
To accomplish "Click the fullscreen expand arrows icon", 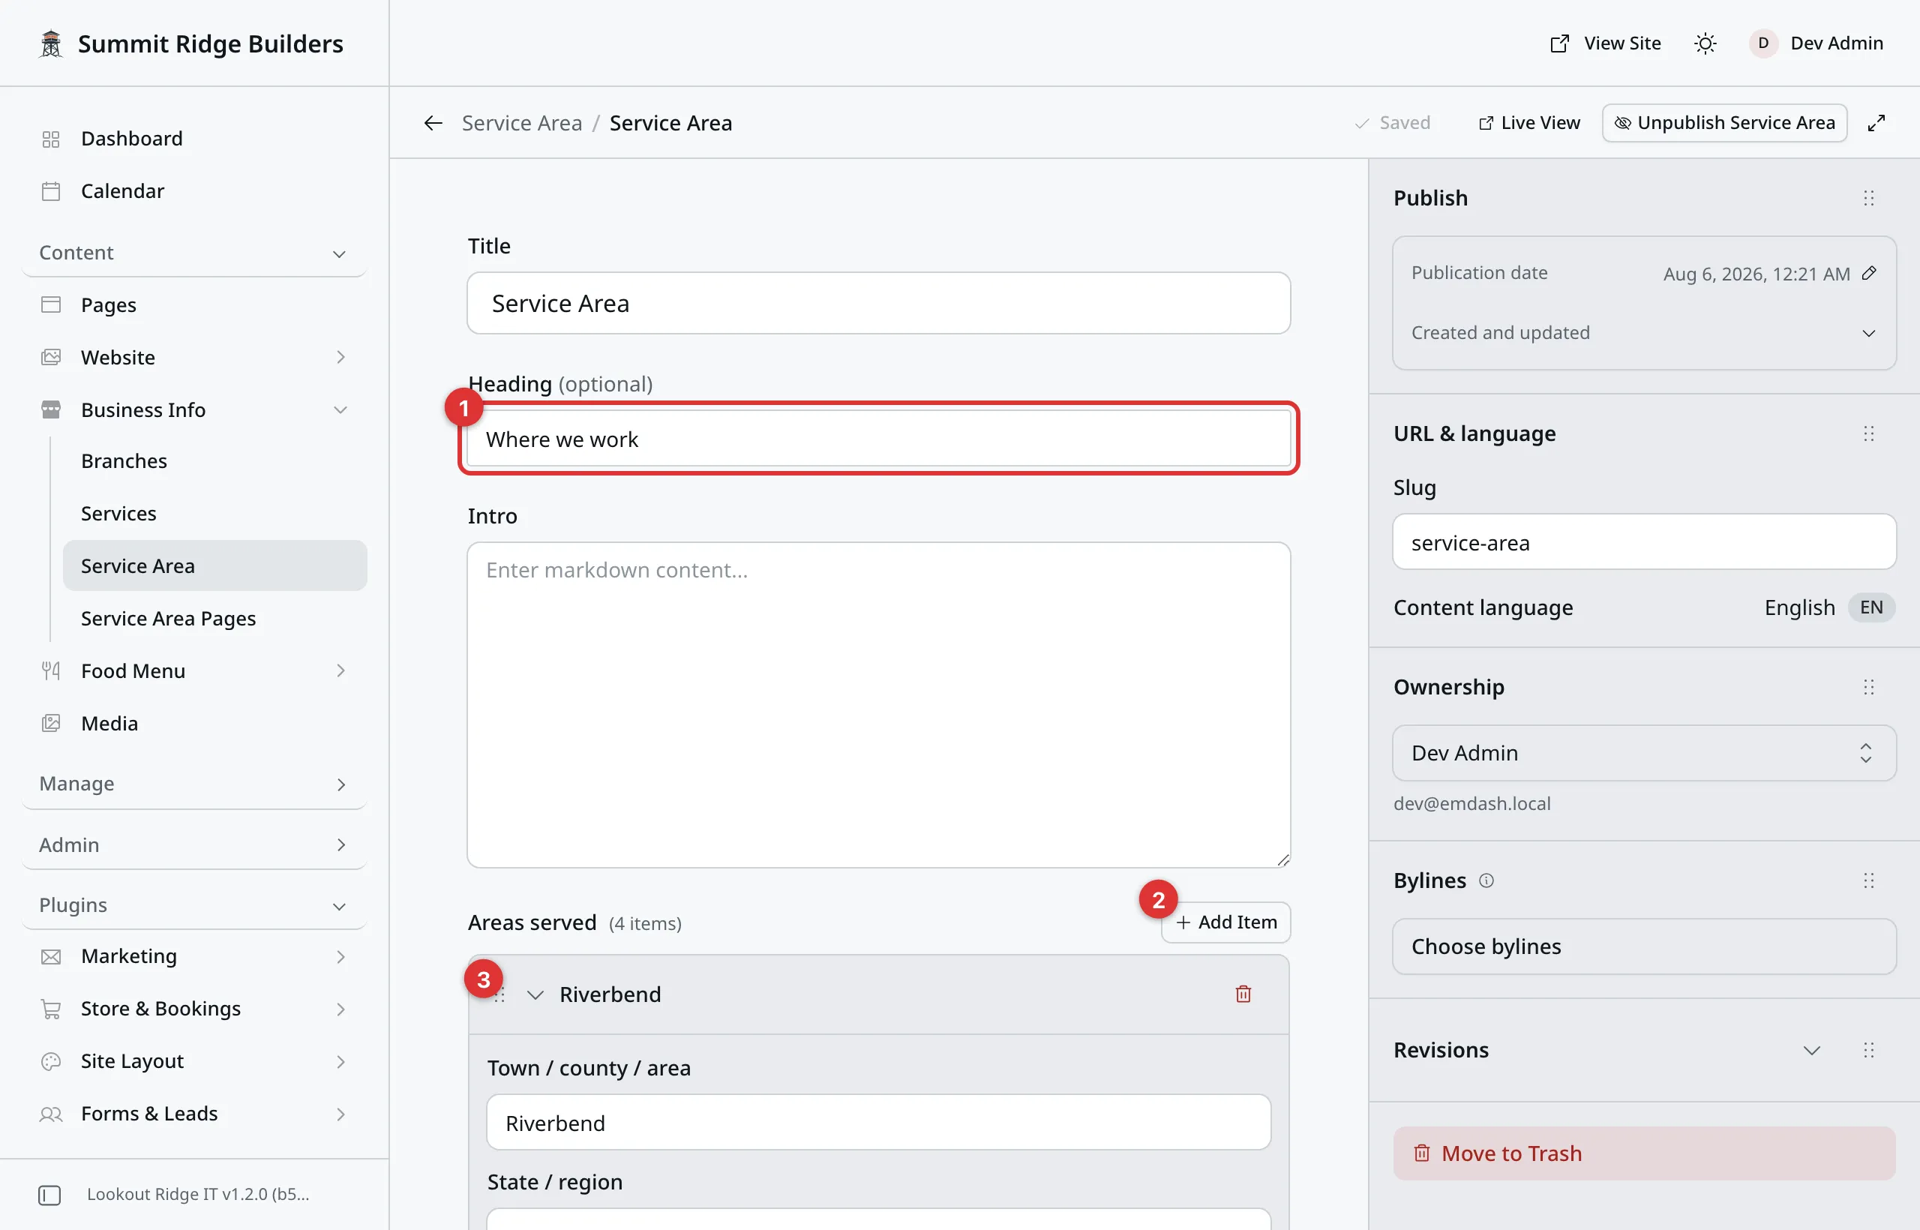I will pyautogui.click(x=1876, y=123).
